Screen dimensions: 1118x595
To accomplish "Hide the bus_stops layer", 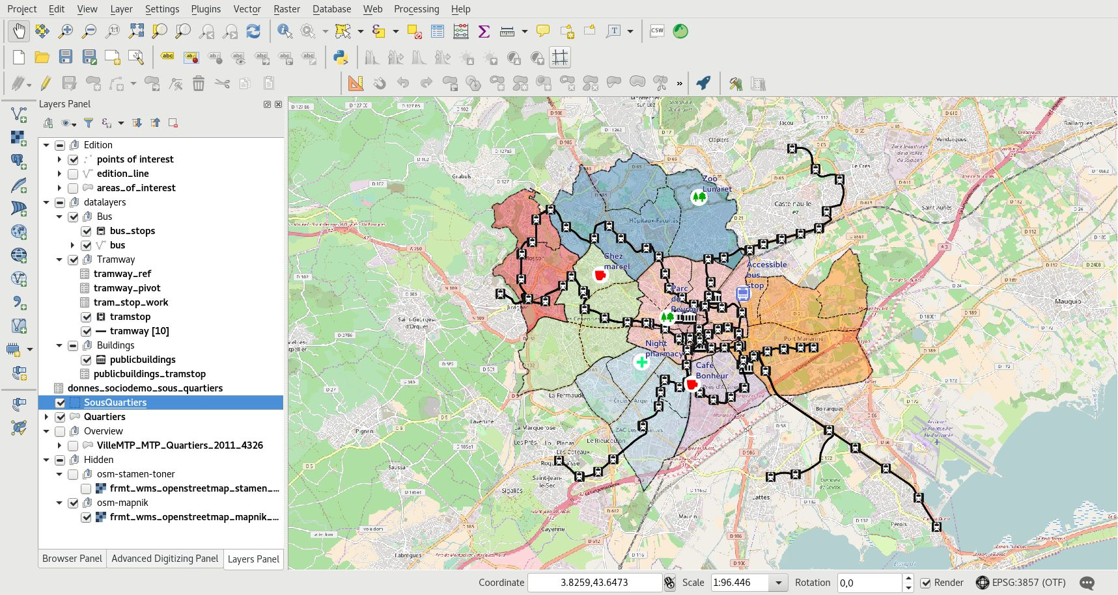I will tap(86, 231).
